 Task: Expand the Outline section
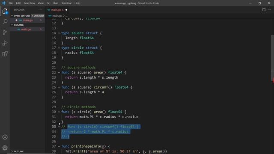point(12,151)
